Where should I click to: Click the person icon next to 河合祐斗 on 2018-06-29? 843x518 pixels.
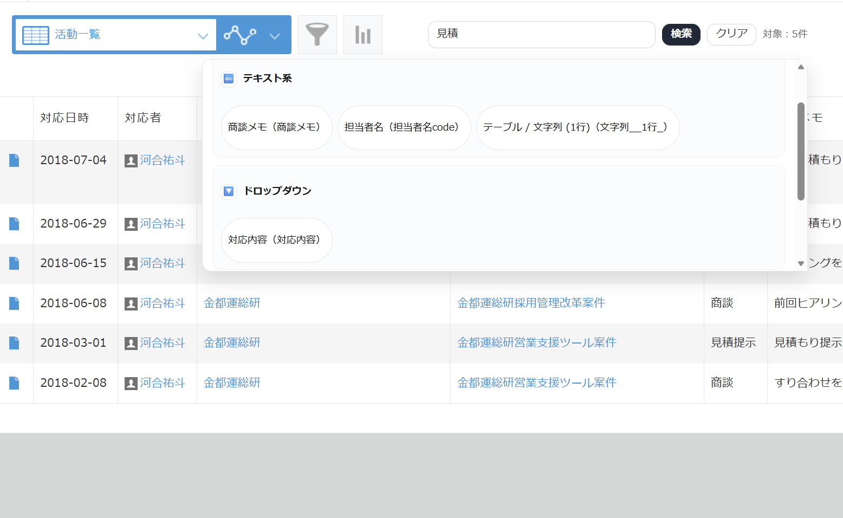tap(131, 224)
